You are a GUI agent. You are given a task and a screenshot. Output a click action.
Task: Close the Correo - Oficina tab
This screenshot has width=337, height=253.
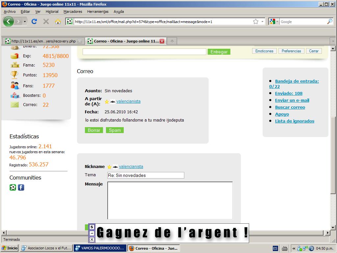[x=162, y=41]
